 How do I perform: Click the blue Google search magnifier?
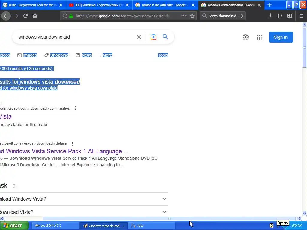point(165,37)
